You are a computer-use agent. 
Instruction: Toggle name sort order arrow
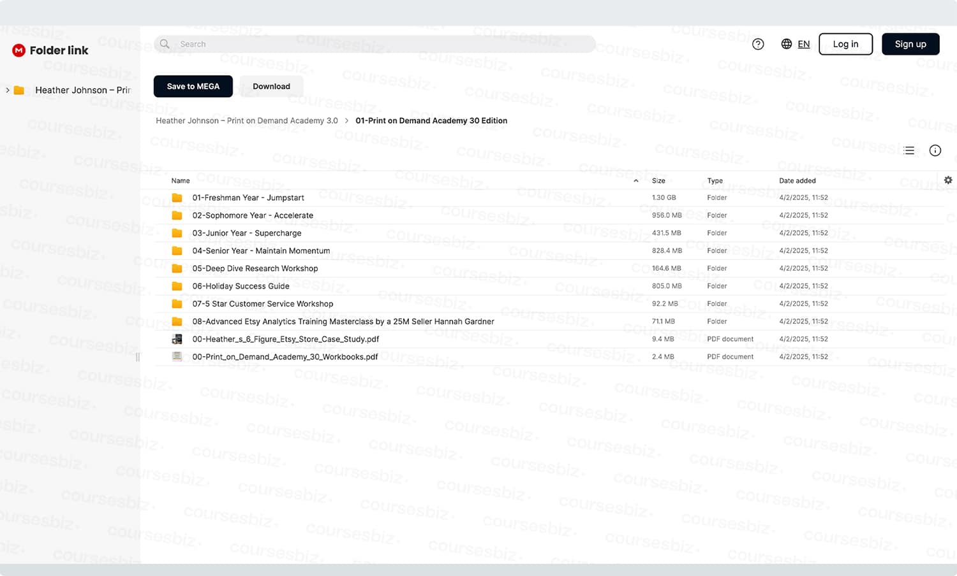coord(636,181)
